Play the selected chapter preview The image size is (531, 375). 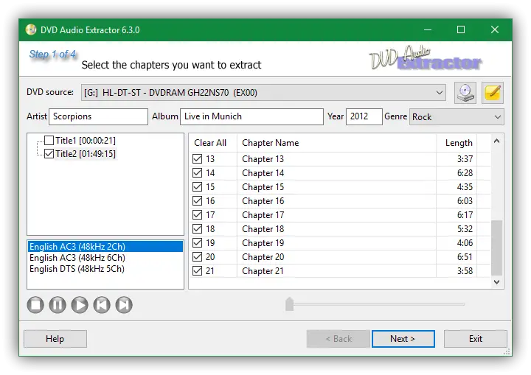click(x=80, y=304)
